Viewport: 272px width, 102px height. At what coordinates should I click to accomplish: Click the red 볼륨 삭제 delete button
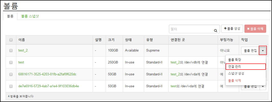tap(255, 29)
